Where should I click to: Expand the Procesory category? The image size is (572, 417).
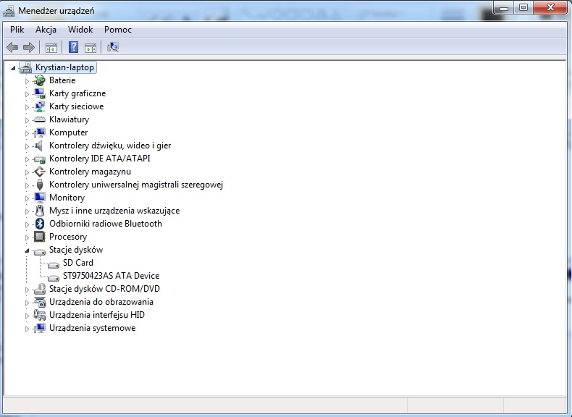[x=27, y=237]
